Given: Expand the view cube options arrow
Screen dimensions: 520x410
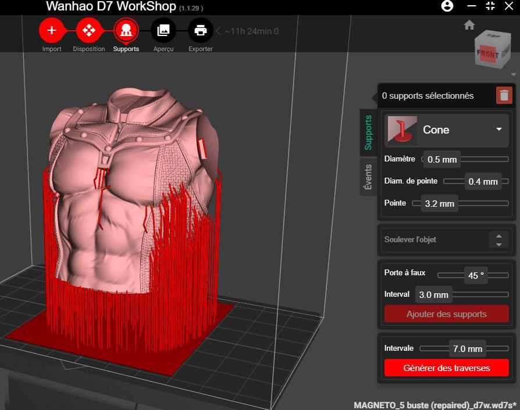Looking at the screenshot, I should (x=514, y=74).
